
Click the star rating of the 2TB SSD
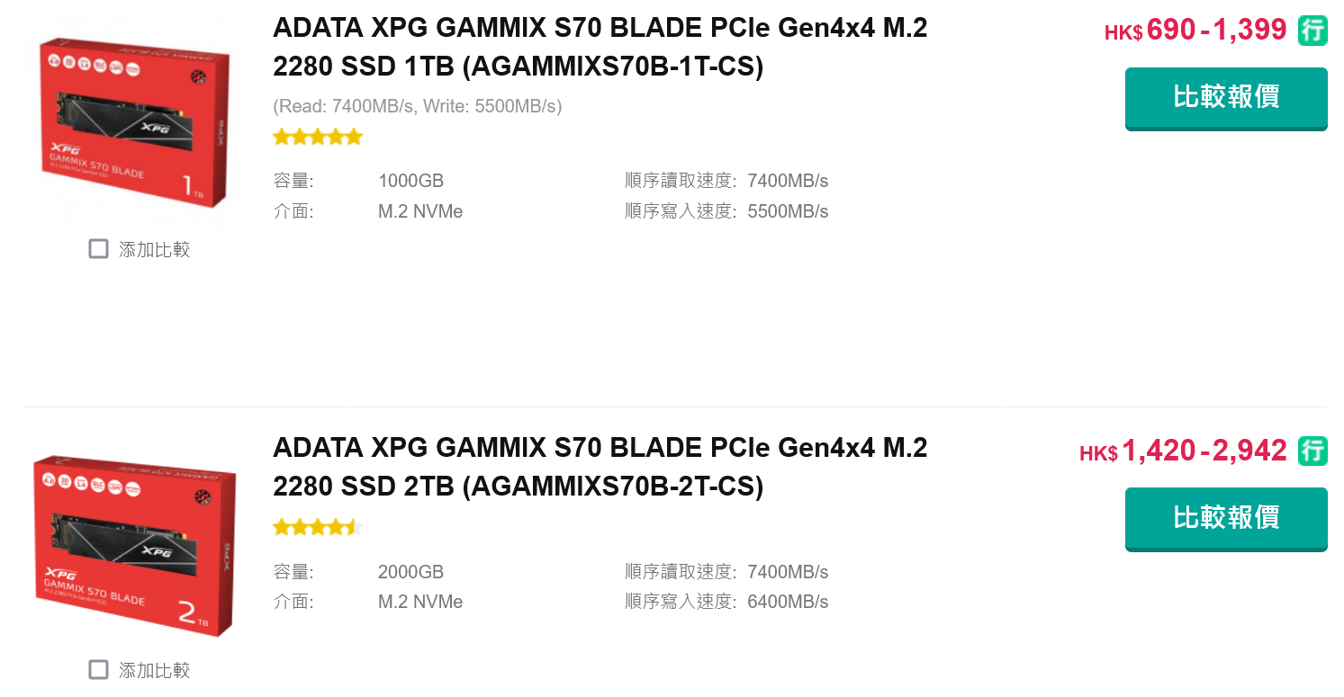318,527
